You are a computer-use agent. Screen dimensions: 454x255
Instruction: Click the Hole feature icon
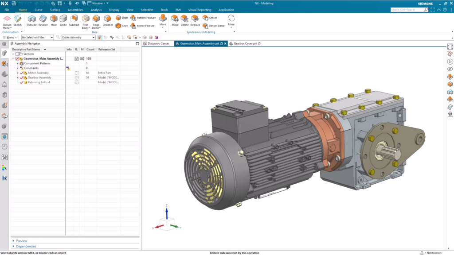pyautogui.click(x=54, y=20)
